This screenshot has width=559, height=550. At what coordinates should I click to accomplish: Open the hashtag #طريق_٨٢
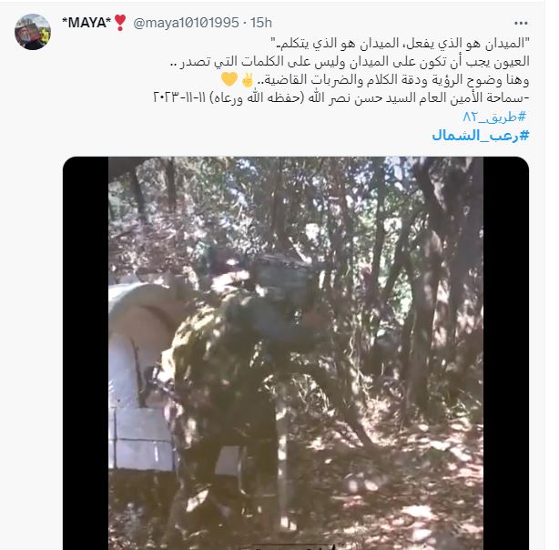click(x=494, y=117)
